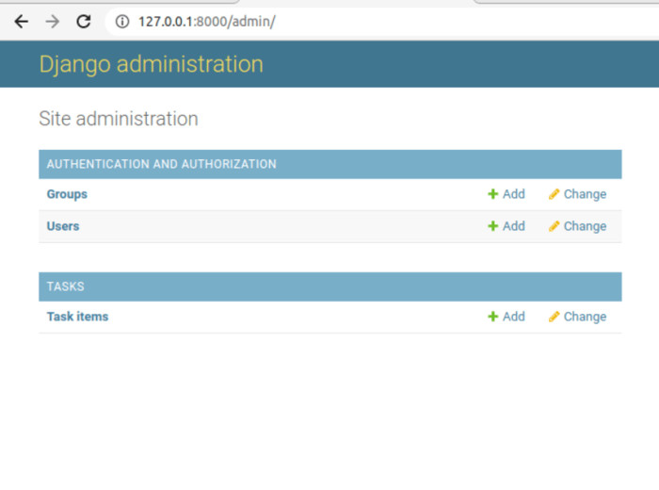This screenshot has height=490, width=659.
Task: Click the green plus icon in Groups row
Action: [x=493, y=194]
